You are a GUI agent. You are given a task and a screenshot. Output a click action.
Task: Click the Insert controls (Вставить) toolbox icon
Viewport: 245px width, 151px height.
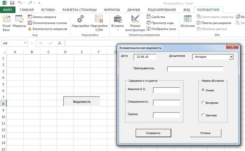pos(118,19)
